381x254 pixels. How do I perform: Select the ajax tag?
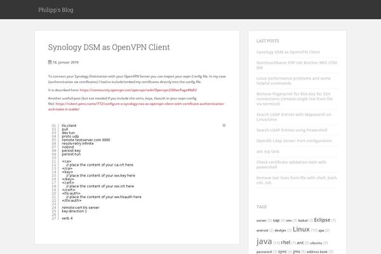[x=321, y=231]
